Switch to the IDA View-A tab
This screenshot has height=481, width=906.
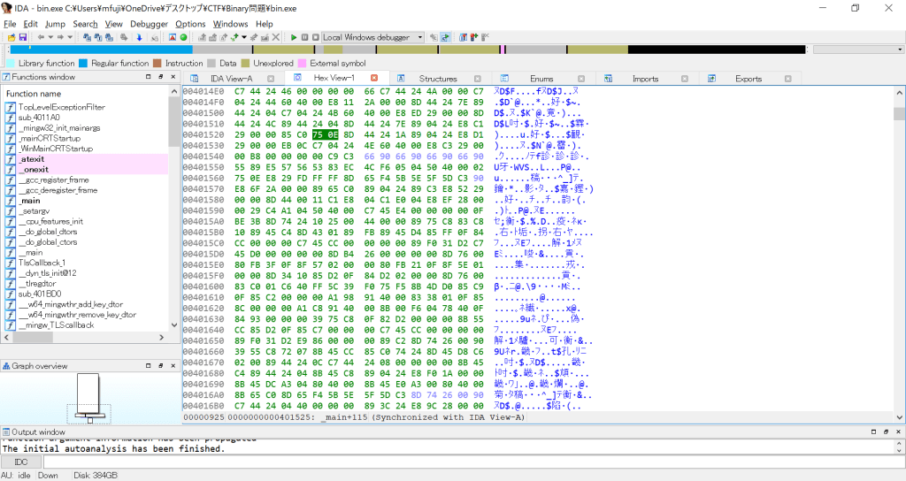click(231, 79)
